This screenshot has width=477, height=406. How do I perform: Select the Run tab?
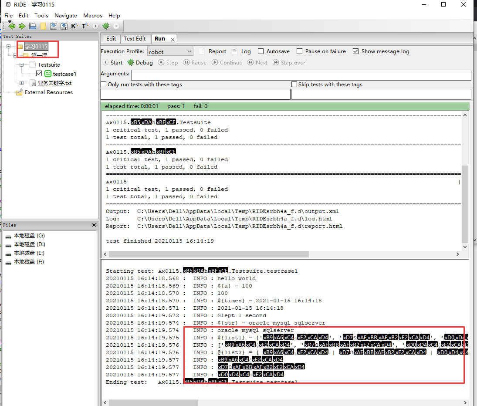click(x=160, y=39)
